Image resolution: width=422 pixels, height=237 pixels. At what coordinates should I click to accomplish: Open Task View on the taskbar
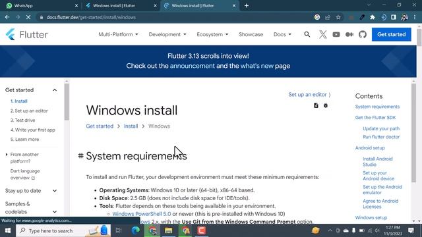[119, 230]
